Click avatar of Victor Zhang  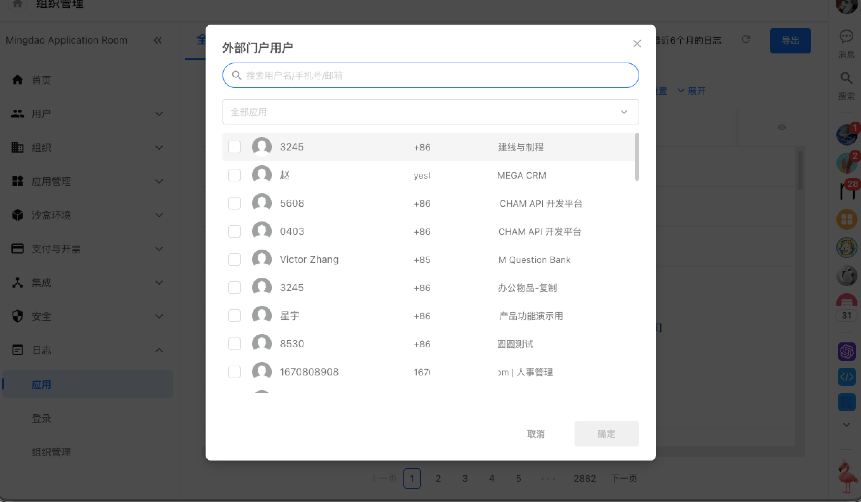[x=262, y=259]
